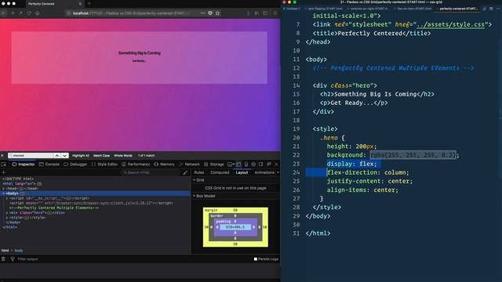Click the Pocket save icon

click(210, 13)
